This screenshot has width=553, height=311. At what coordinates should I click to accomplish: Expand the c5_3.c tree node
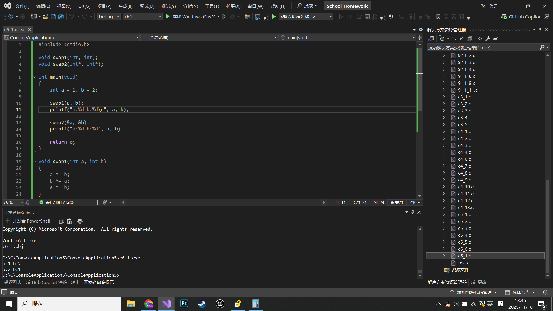(x=444, y=228)
